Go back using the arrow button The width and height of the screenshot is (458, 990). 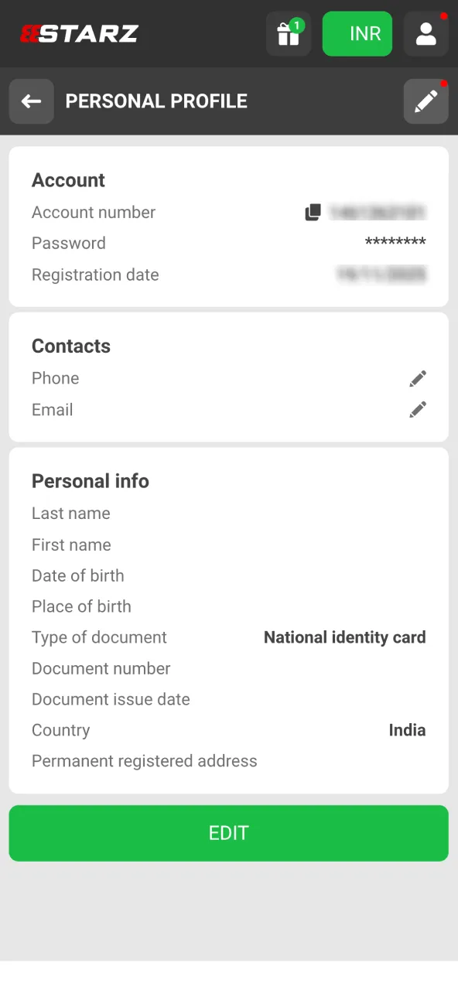coord(31,101)
